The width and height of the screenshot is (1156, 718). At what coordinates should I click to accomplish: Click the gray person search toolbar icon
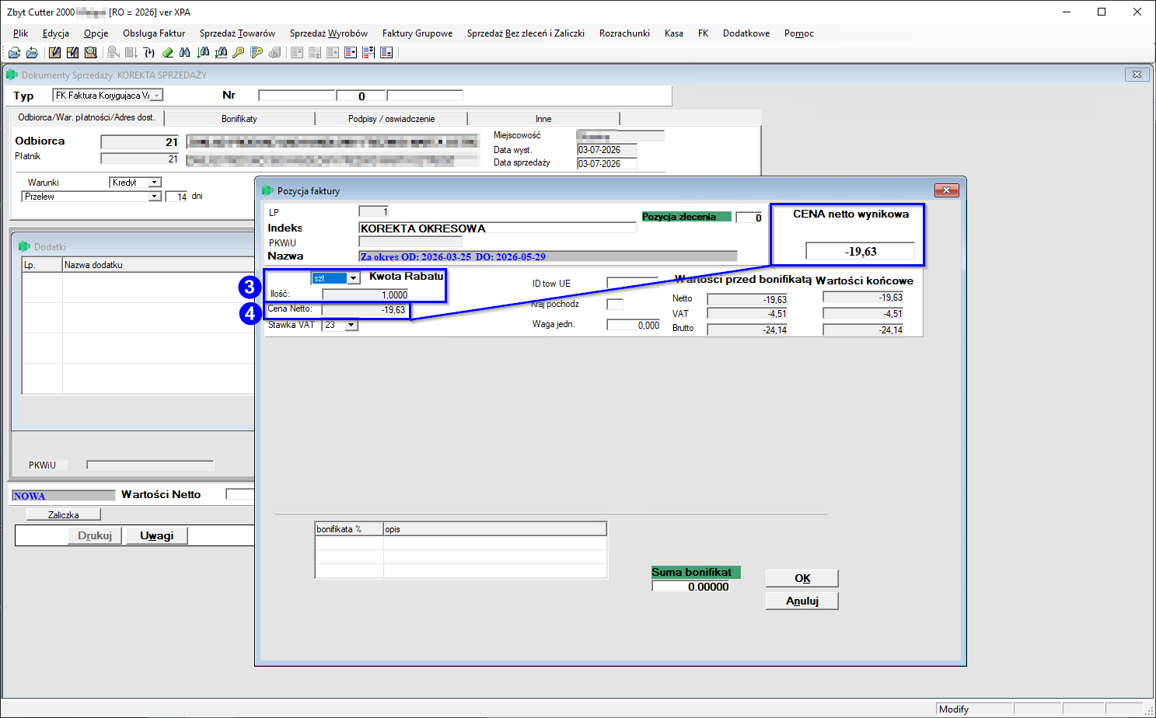point(113,53)
